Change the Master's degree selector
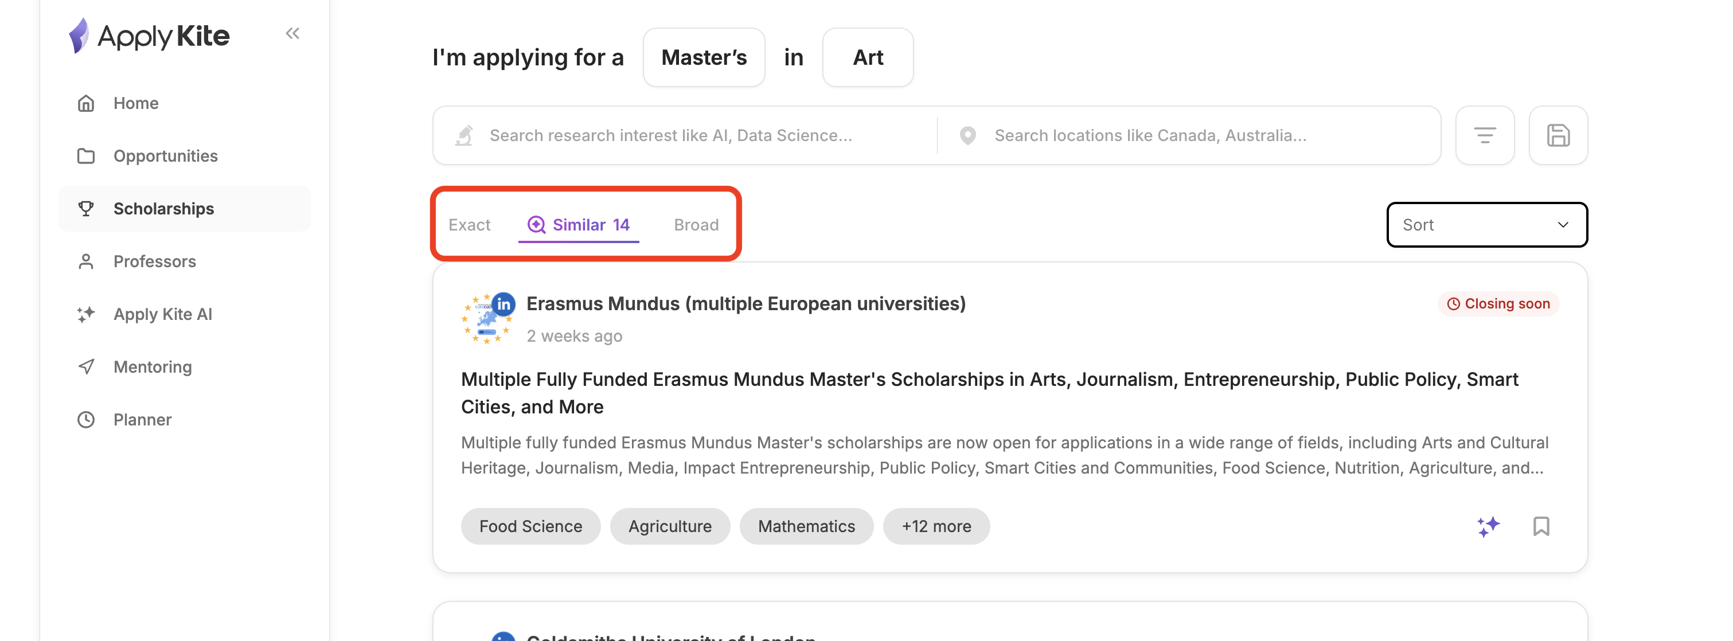Viewport: 1733px width, 641px height. tap(703, 57)
